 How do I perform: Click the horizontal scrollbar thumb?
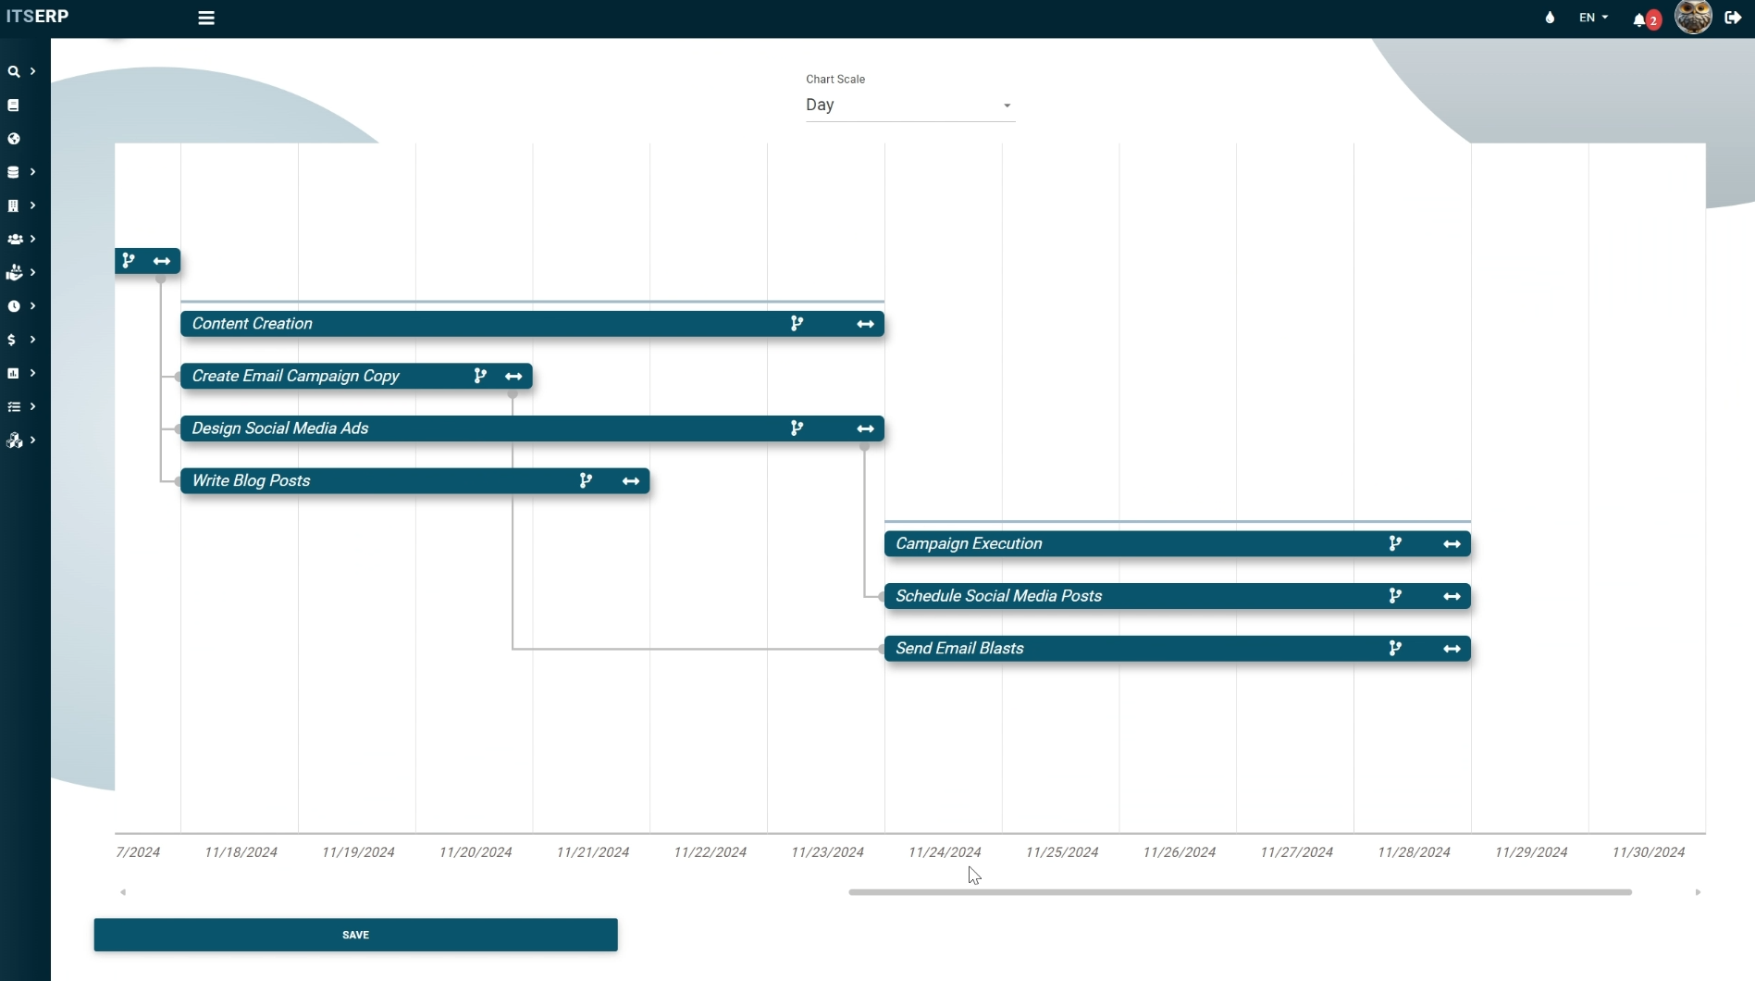click(1240, 892)
